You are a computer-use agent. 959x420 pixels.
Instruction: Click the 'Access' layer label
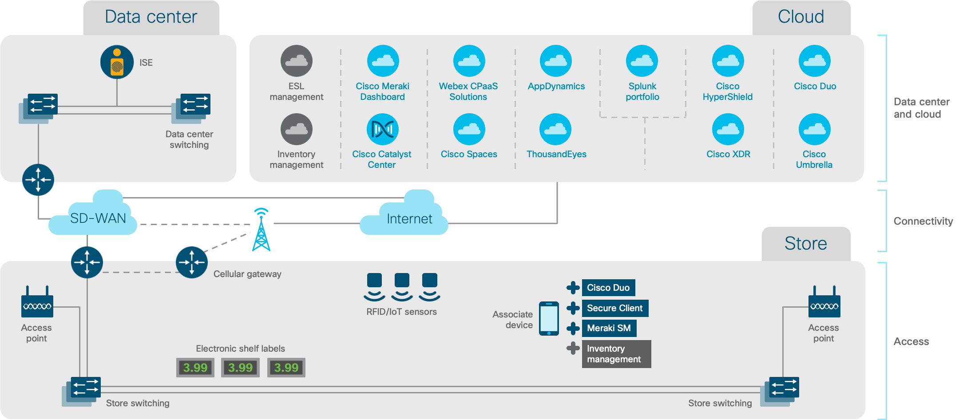click(911, 341)
